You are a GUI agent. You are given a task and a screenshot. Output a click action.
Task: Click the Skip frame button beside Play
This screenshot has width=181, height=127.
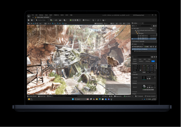click(x=73, y=20)
